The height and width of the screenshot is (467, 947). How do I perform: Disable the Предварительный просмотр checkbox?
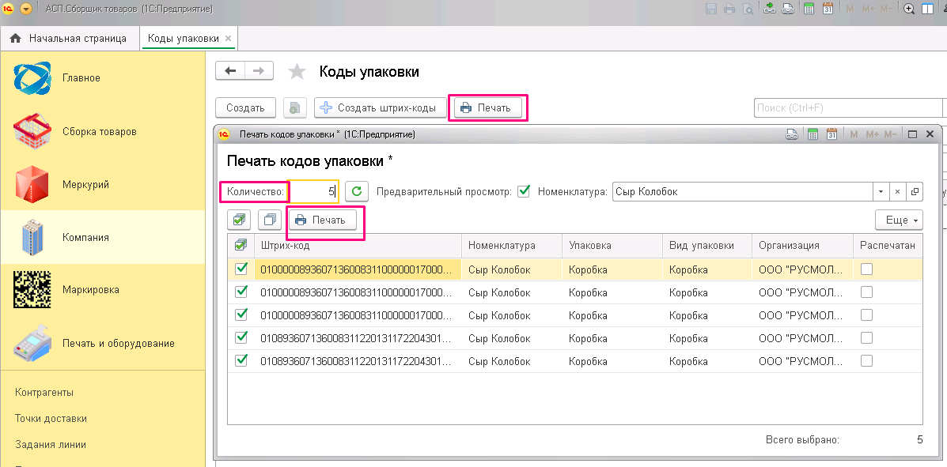pos(523,191)
